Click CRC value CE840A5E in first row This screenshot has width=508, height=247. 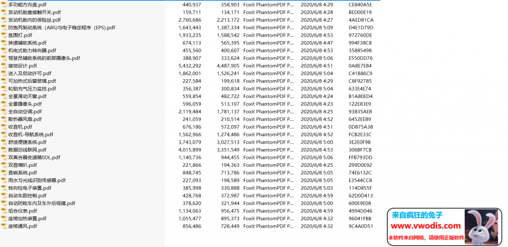click(x=360, y=4)
